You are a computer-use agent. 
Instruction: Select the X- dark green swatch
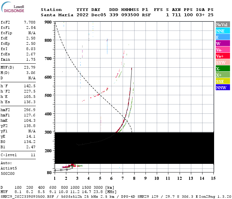point(223,69)
